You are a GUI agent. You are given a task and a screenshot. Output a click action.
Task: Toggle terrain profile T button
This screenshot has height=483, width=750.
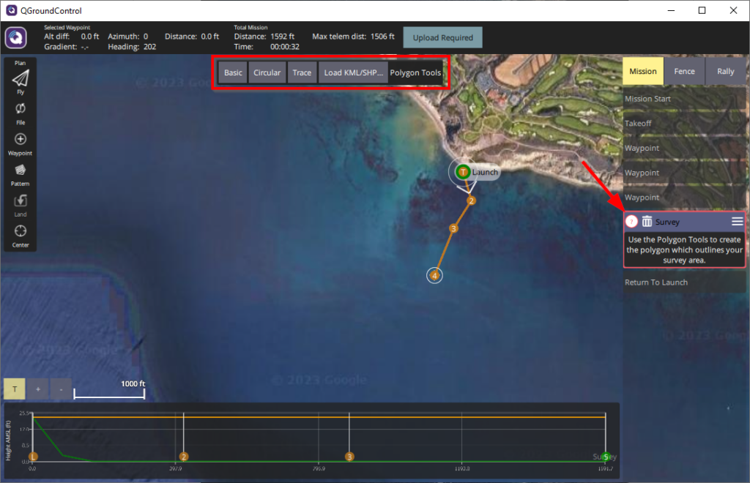click(14, 389)
